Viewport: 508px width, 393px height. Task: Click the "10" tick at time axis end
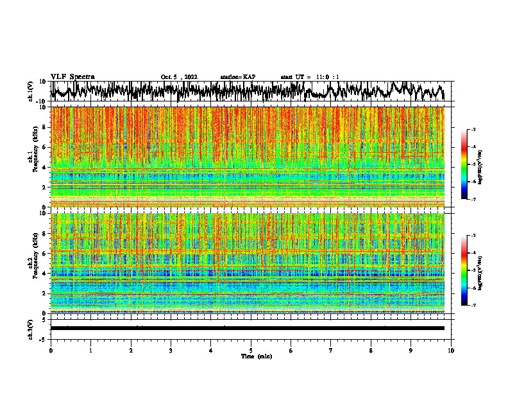point(451,351)
